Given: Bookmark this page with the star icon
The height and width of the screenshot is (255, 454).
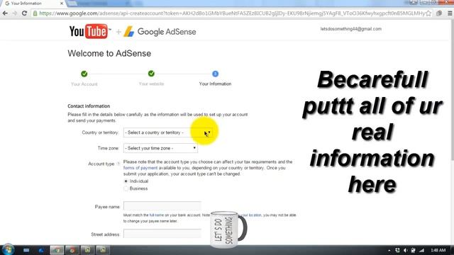Looking at the screenshot, I should point(428,13).
